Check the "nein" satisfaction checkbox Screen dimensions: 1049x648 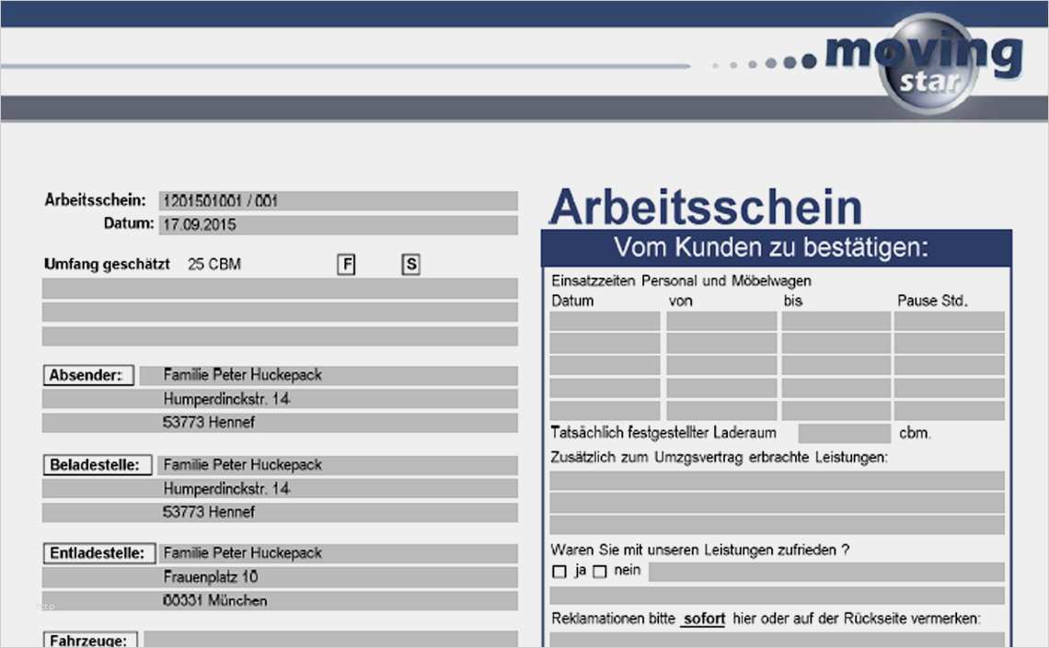point(600,573)
